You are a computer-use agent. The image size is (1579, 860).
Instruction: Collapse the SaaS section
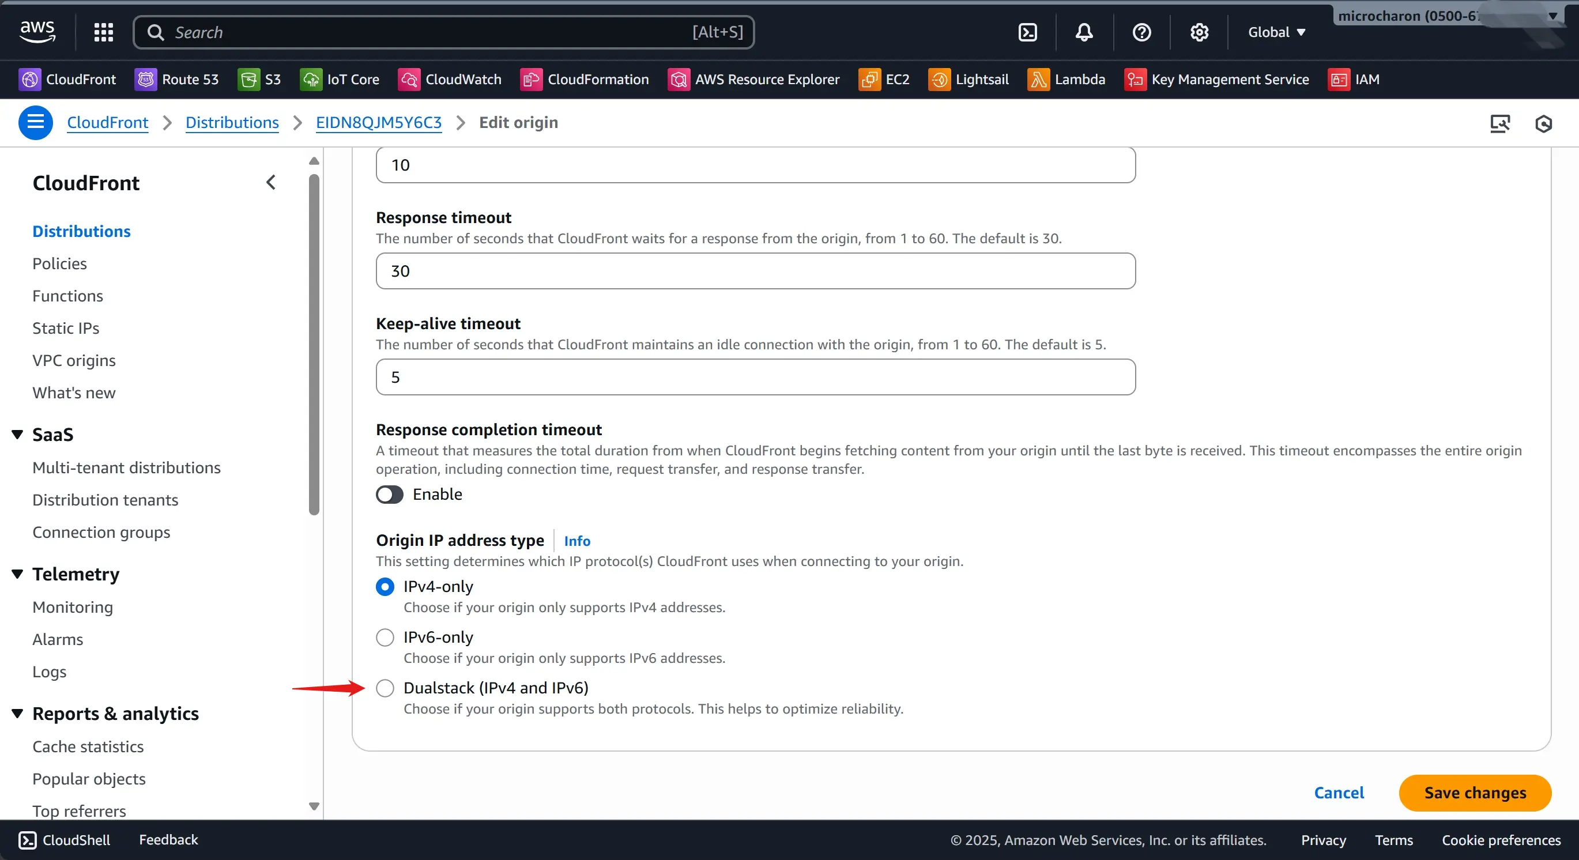pos(18,435)
